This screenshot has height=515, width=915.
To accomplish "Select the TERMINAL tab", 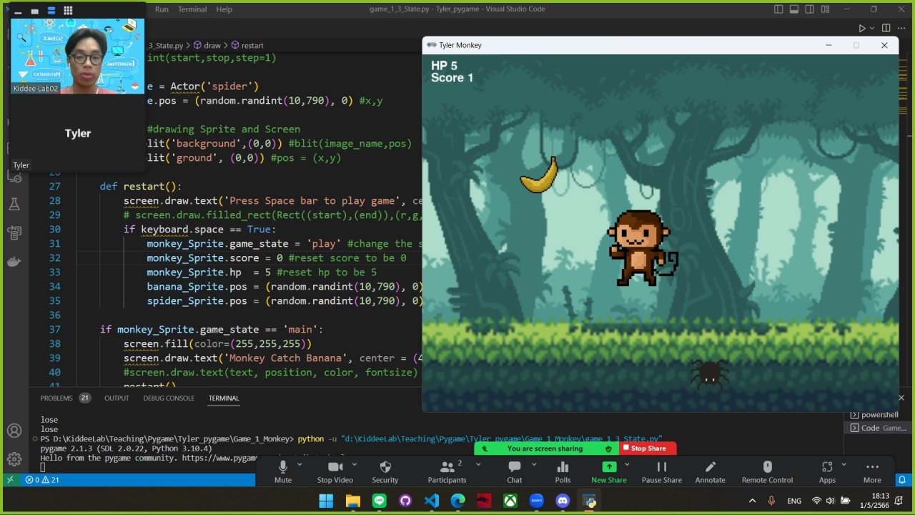I will click(224, 398).
